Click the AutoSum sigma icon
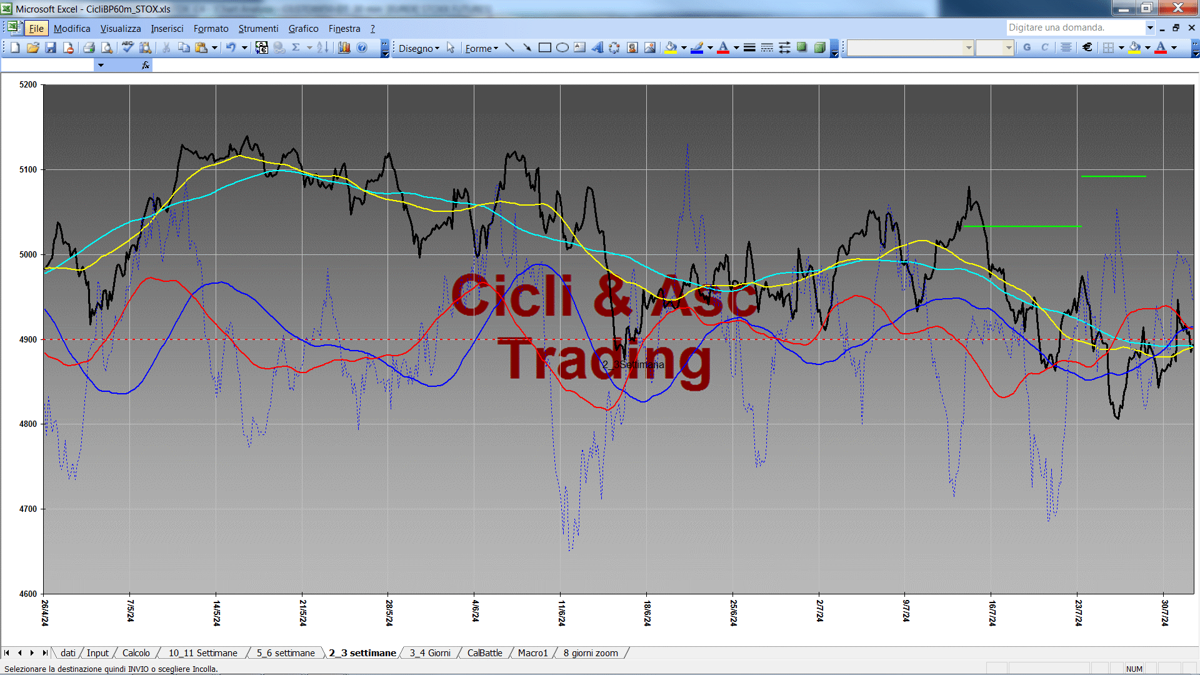 point(296,47)
